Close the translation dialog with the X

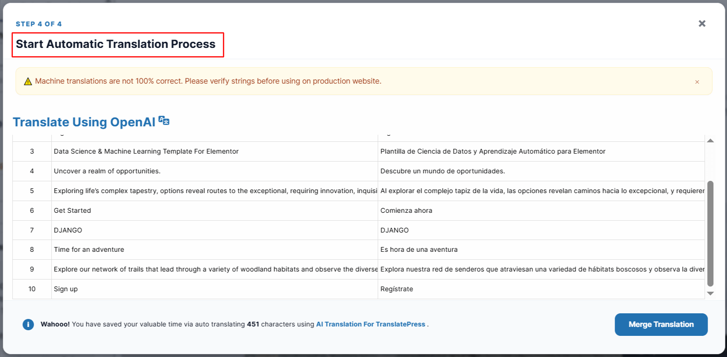click(x=702, y=23)
